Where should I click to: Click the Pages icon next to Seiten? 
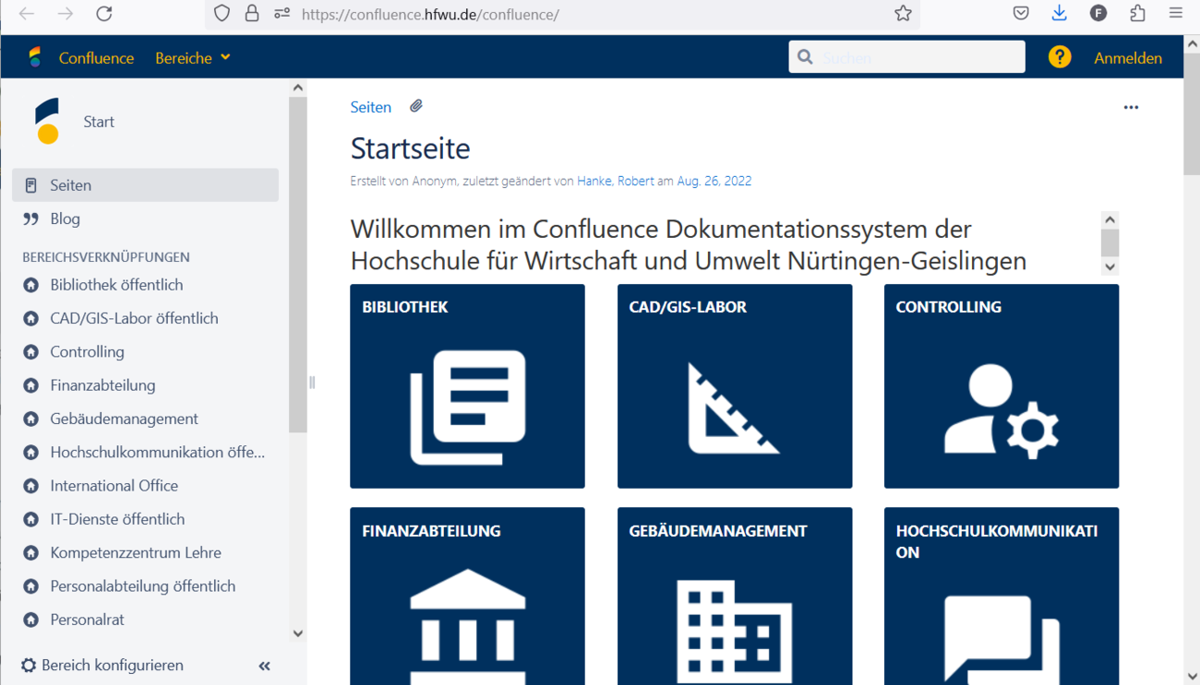tap(30, 185)
